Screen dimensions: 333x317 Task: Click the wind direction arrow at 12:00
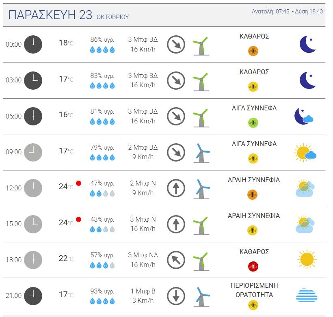click(x=176, y=188)
